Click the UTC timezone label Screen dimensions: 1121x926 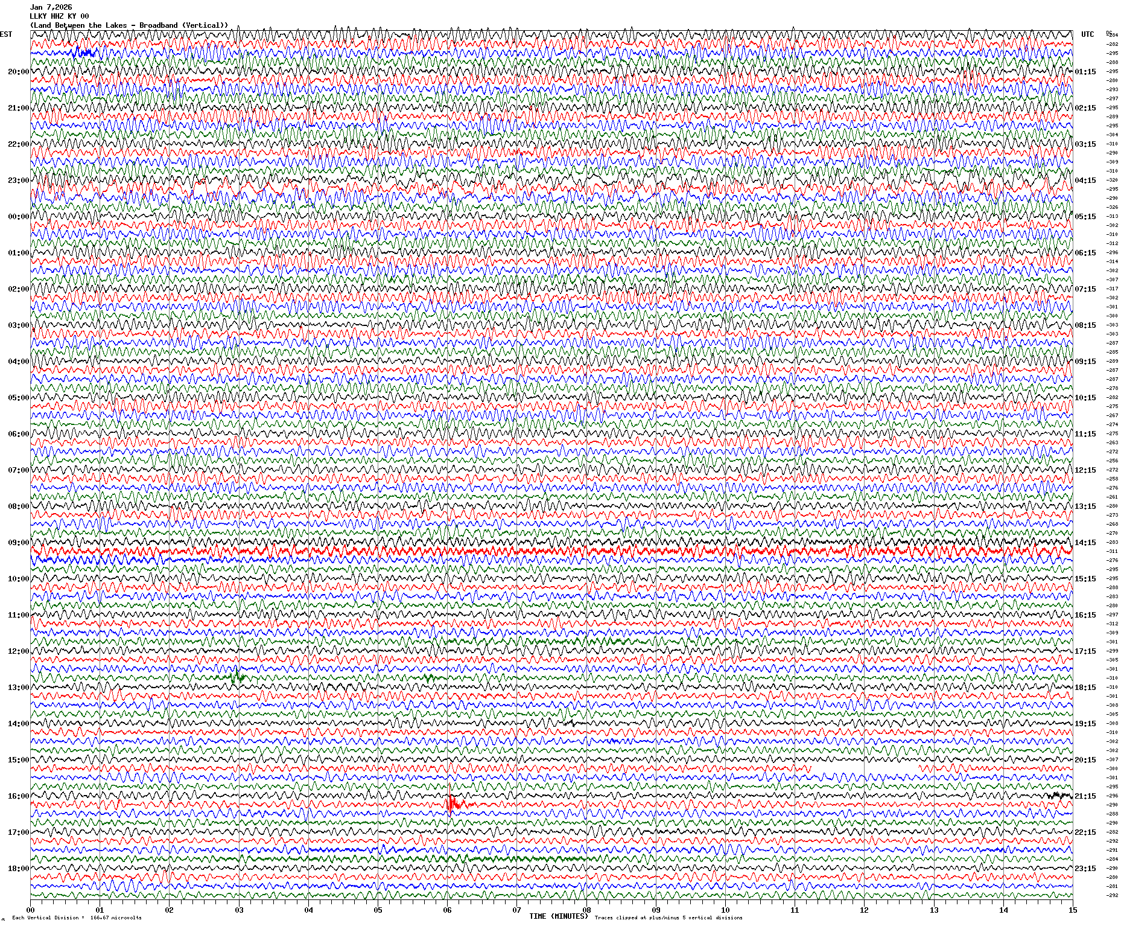click(x=1087, y=34)
